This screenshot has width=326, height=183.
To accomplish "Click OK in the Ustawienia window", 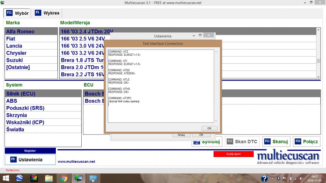I will pos(201,135).
